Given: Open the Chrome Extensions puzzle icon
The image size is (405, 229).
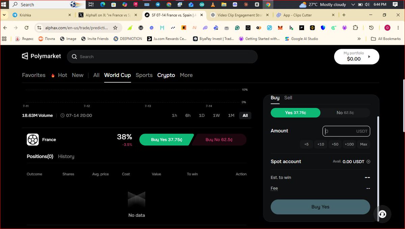Looking at the screenshot, I should pyautogui.click(x=355, y=28).
